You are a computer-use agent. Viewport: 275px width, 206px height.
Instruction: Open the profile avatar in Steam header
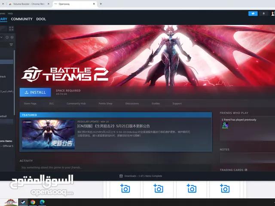click(x=273, y=13)
